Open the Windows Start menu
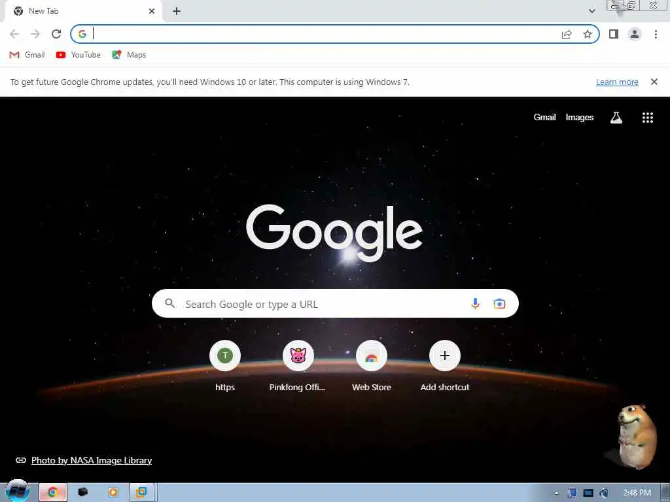Viewport: 670px width, 502px height. pyautogui.click(x=18, y=492)
